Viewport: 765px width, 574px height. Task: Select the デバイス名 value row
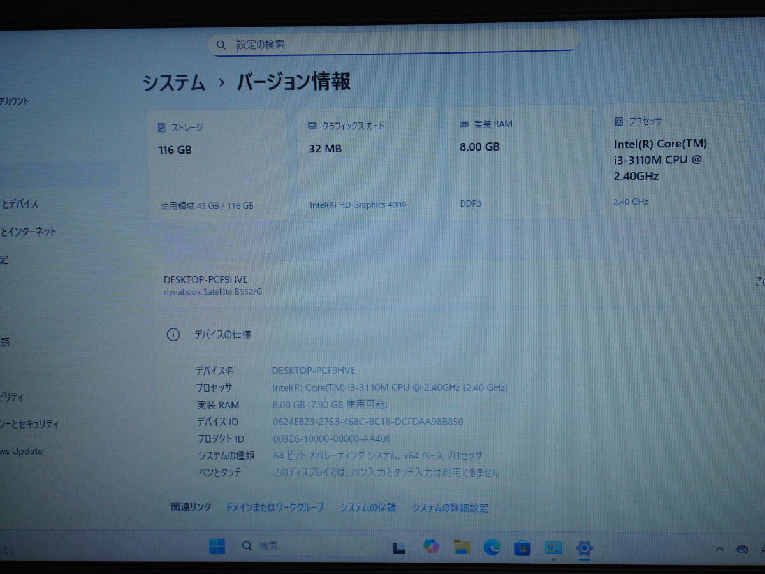point(314,371)
